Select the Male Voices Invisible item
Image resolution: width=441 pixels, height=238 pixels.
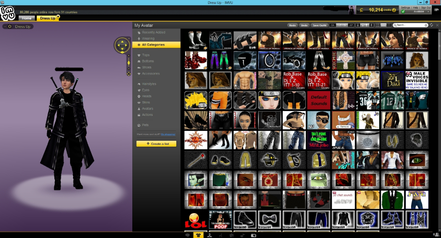pos(417,80)
